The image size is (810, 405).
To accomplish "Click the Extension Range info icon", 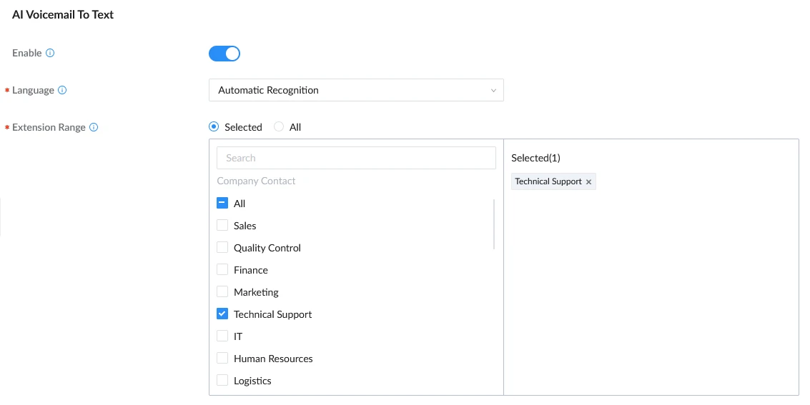I will tap(94, 127).
